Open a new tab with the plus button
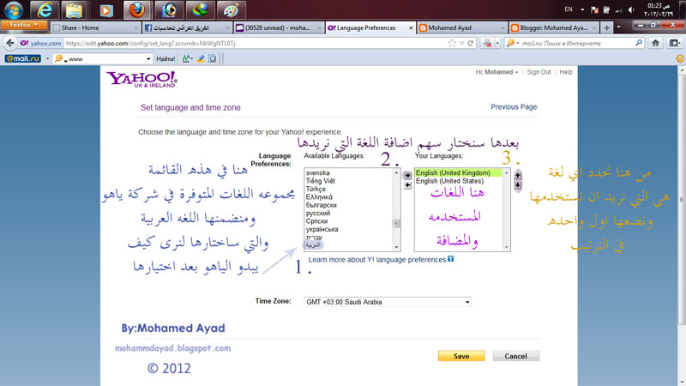Screen dimensions: 686x386 [606, 27]
